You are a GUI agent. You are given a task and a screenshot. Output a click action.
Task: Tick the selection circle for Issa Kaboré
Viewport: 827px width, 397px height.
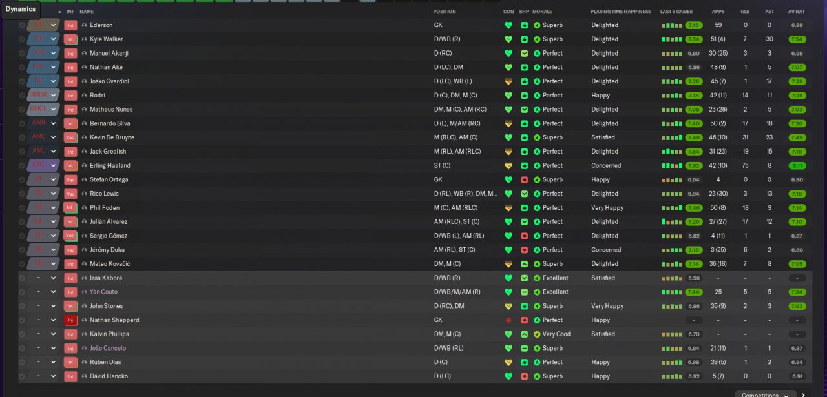pos(22,278)
